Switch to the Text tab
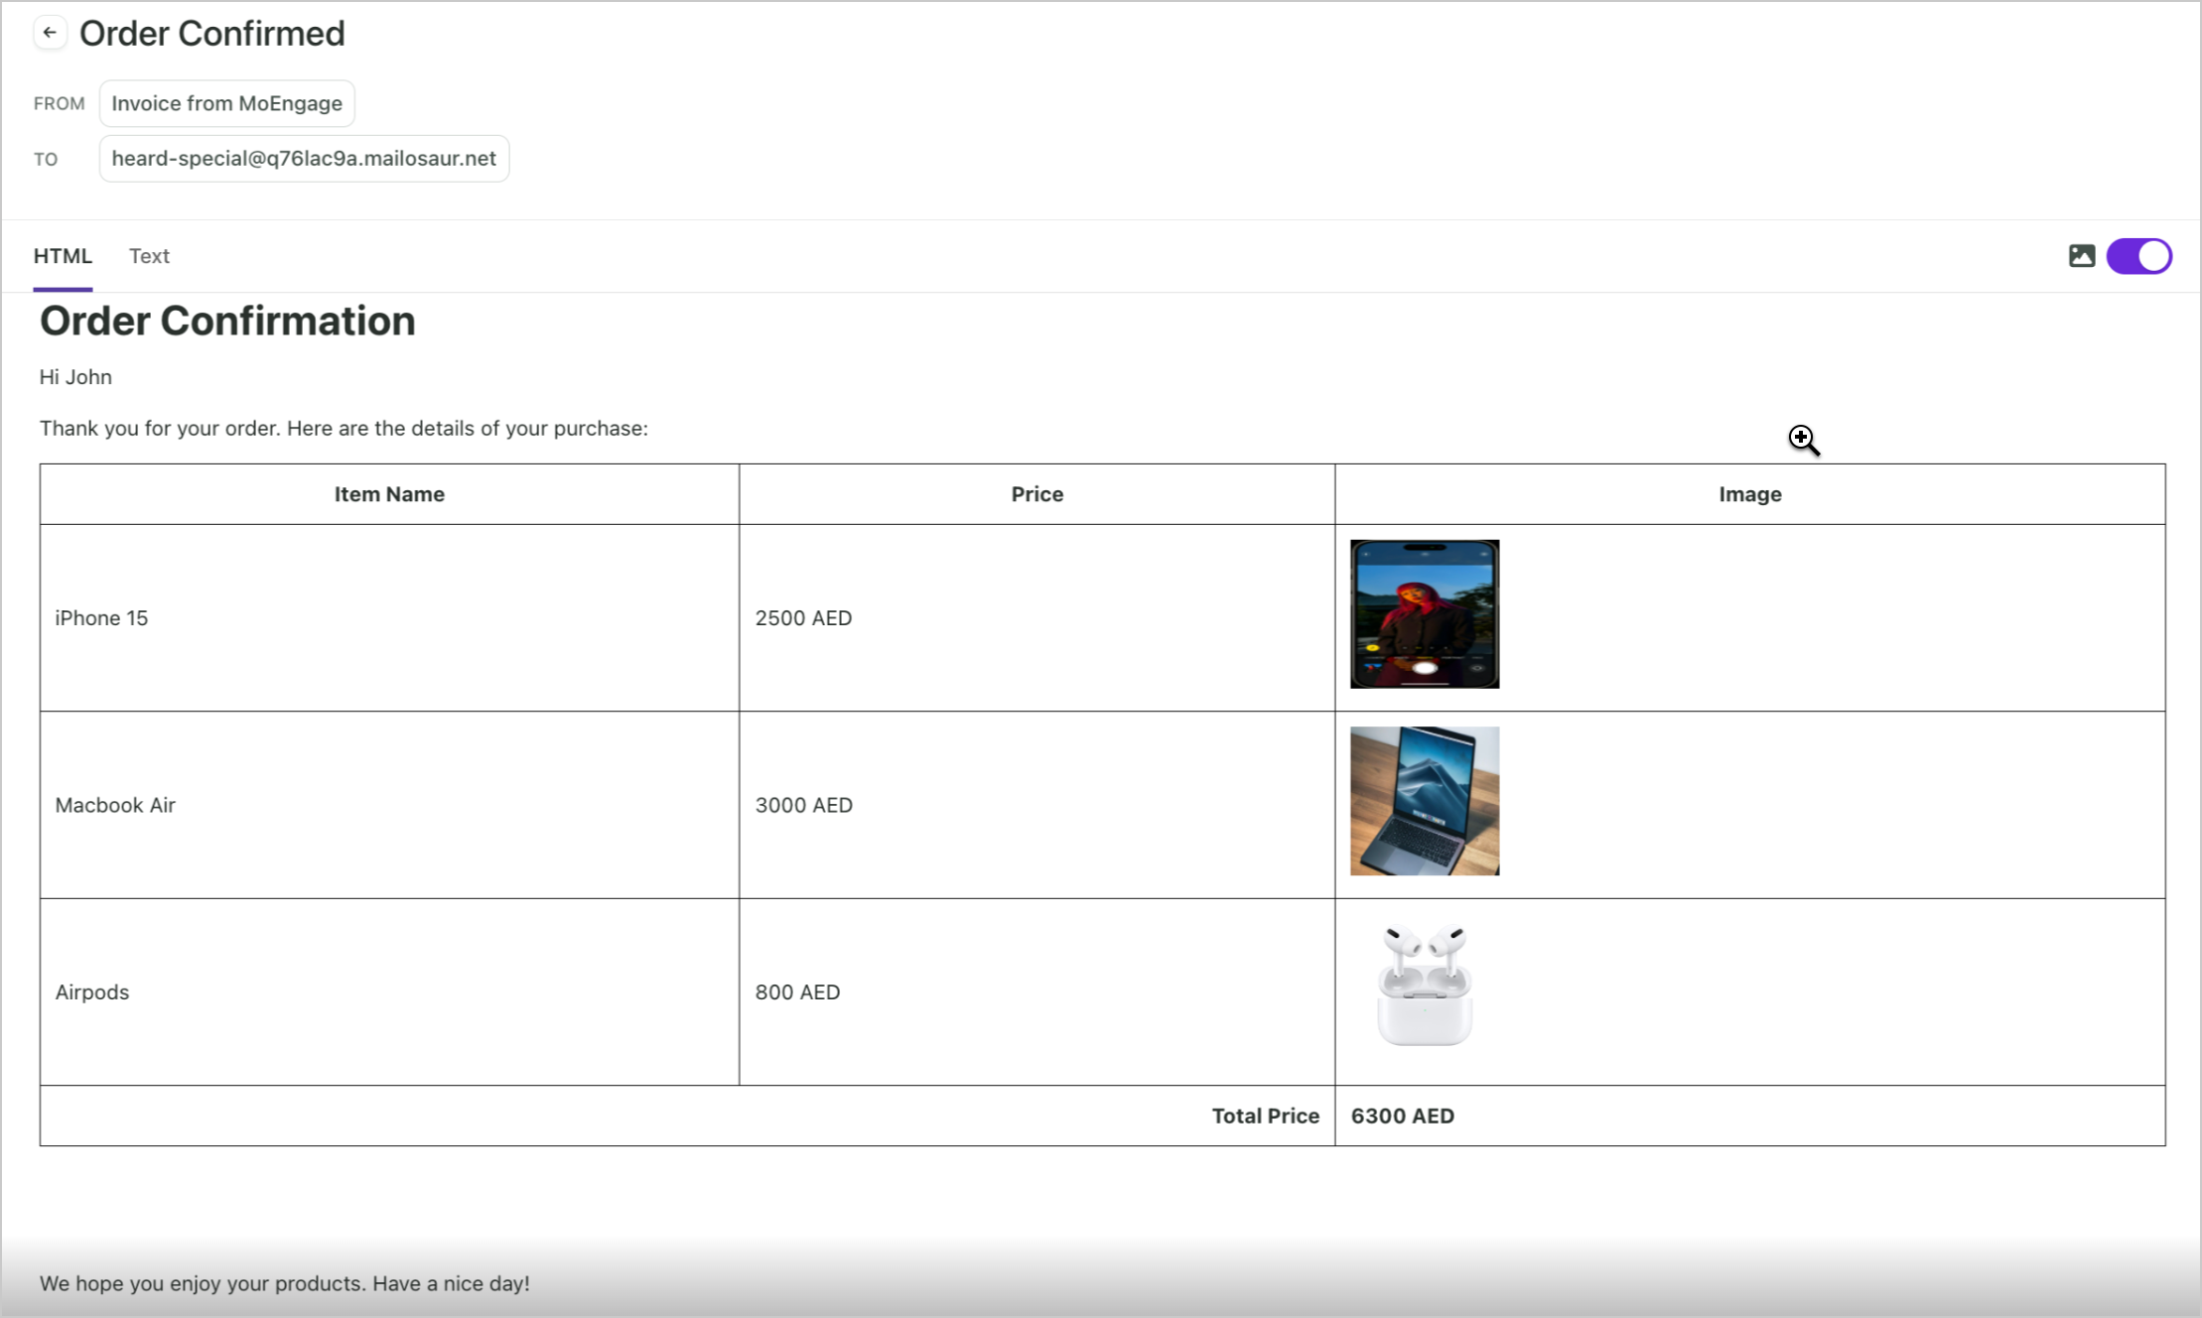Screen dimensions: 2202x1318 (x=149, y=256)
